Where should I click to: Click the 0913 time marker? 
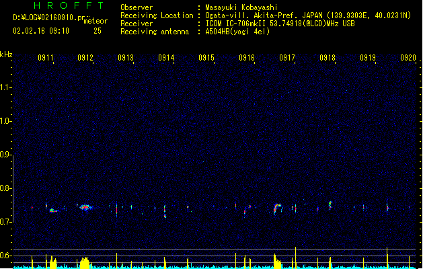[126, 57]
